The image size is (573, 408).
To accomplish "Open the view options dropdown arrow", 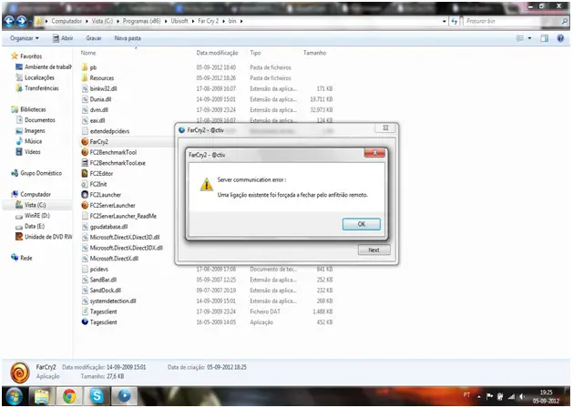I will (529, 38).
